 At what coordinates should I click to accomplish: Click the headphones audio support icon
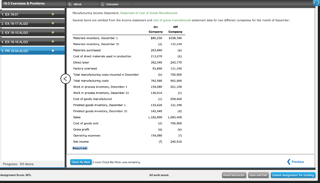[x=317, y=3]
